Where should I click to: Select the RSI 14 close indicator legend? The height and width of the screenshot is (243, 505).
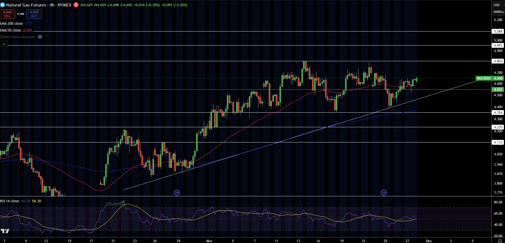(x=10, y=201)
